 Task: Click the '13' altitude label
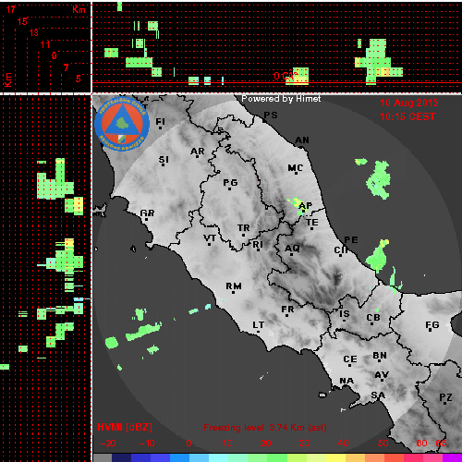tap(34, 32)
